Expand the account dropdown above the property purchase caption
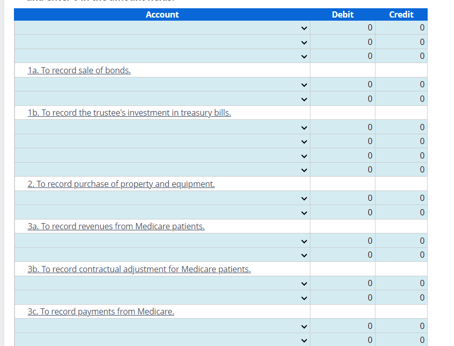Screen dimensions: 454x346 pos(304,169)
